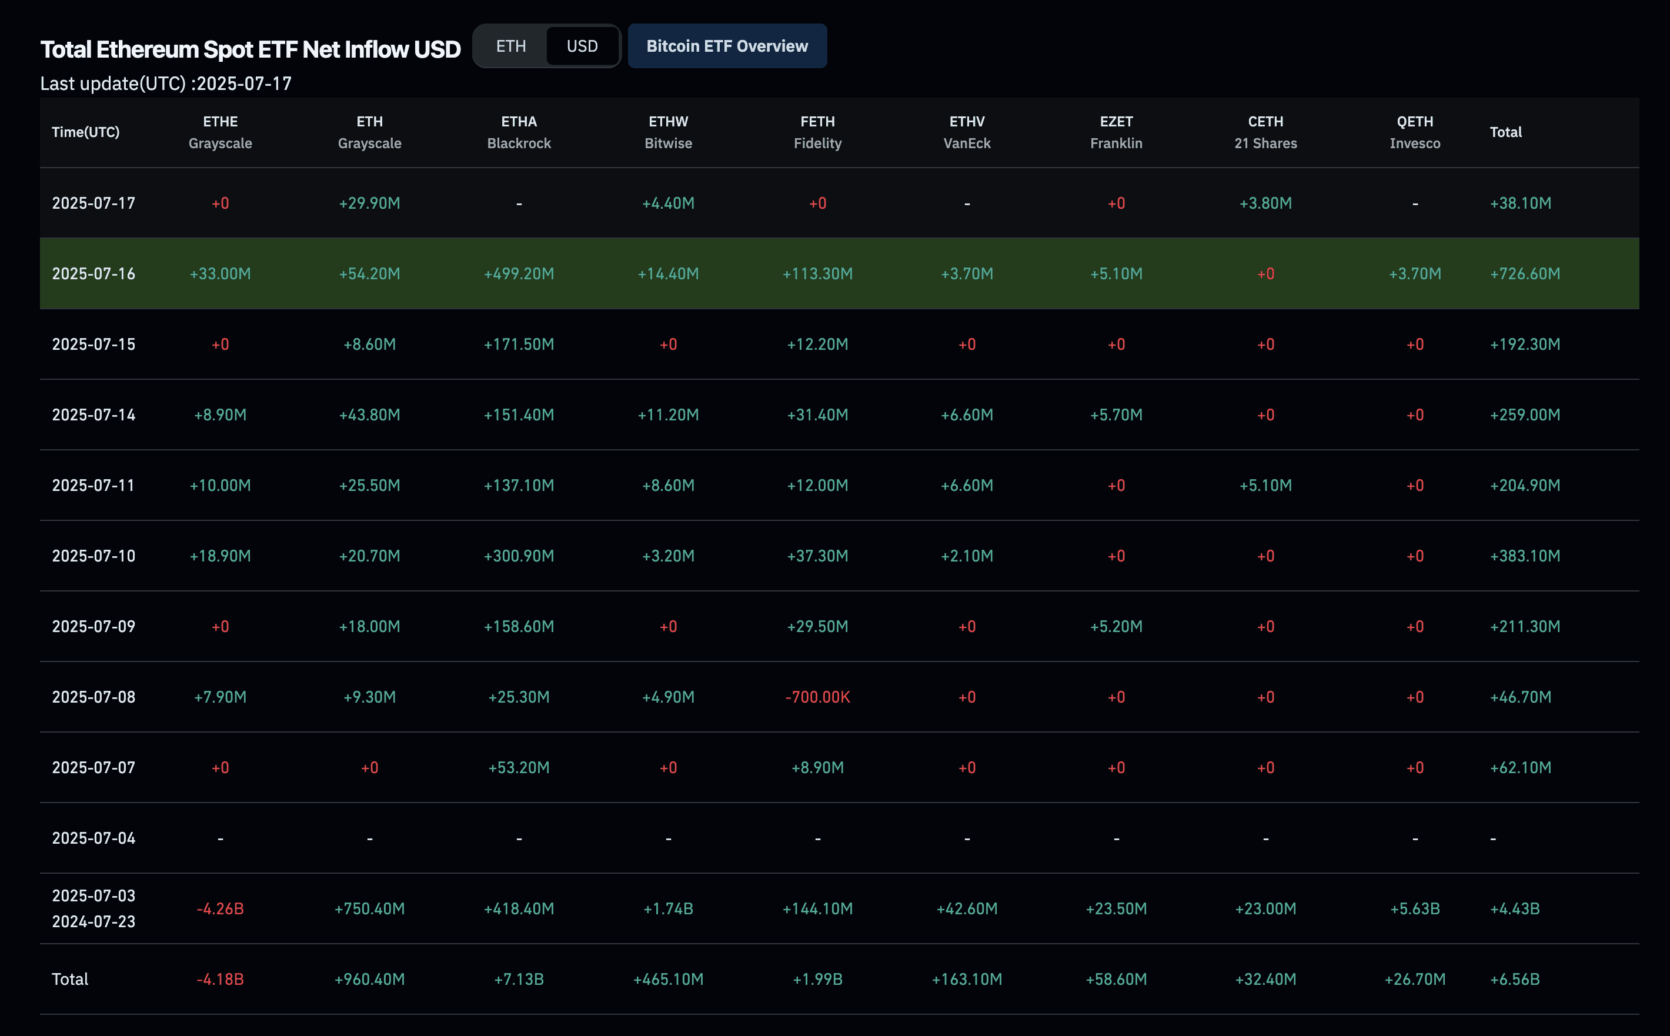The image size is (1670, 1036).
Task: Click the Time(UTC) column header
Action: tap(86, 132)
